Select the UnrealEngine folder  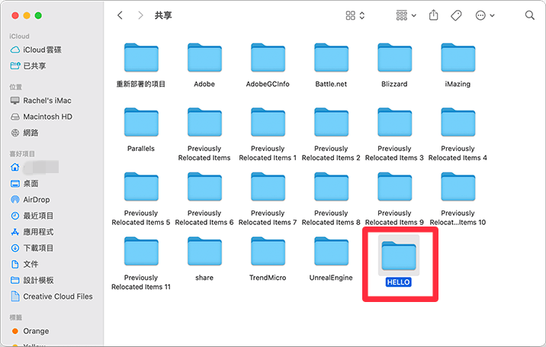tap(331, 251)
